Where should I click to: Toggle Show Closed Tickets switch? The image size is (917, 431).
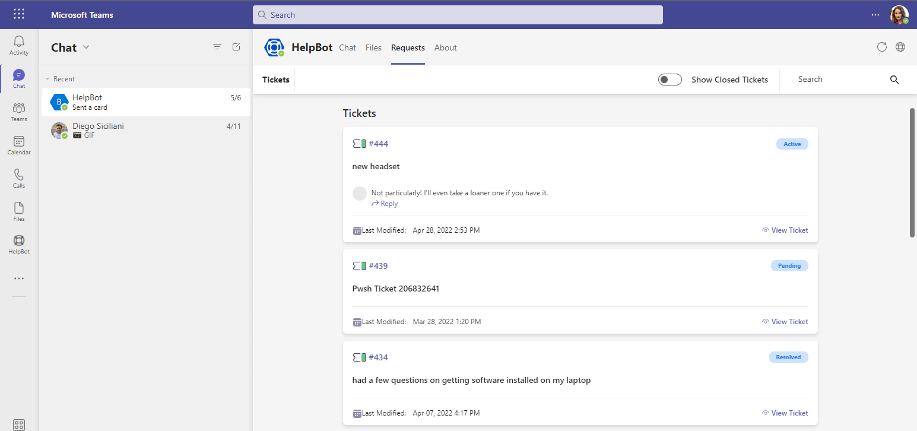pyautogui.click(x=670, y=80)
